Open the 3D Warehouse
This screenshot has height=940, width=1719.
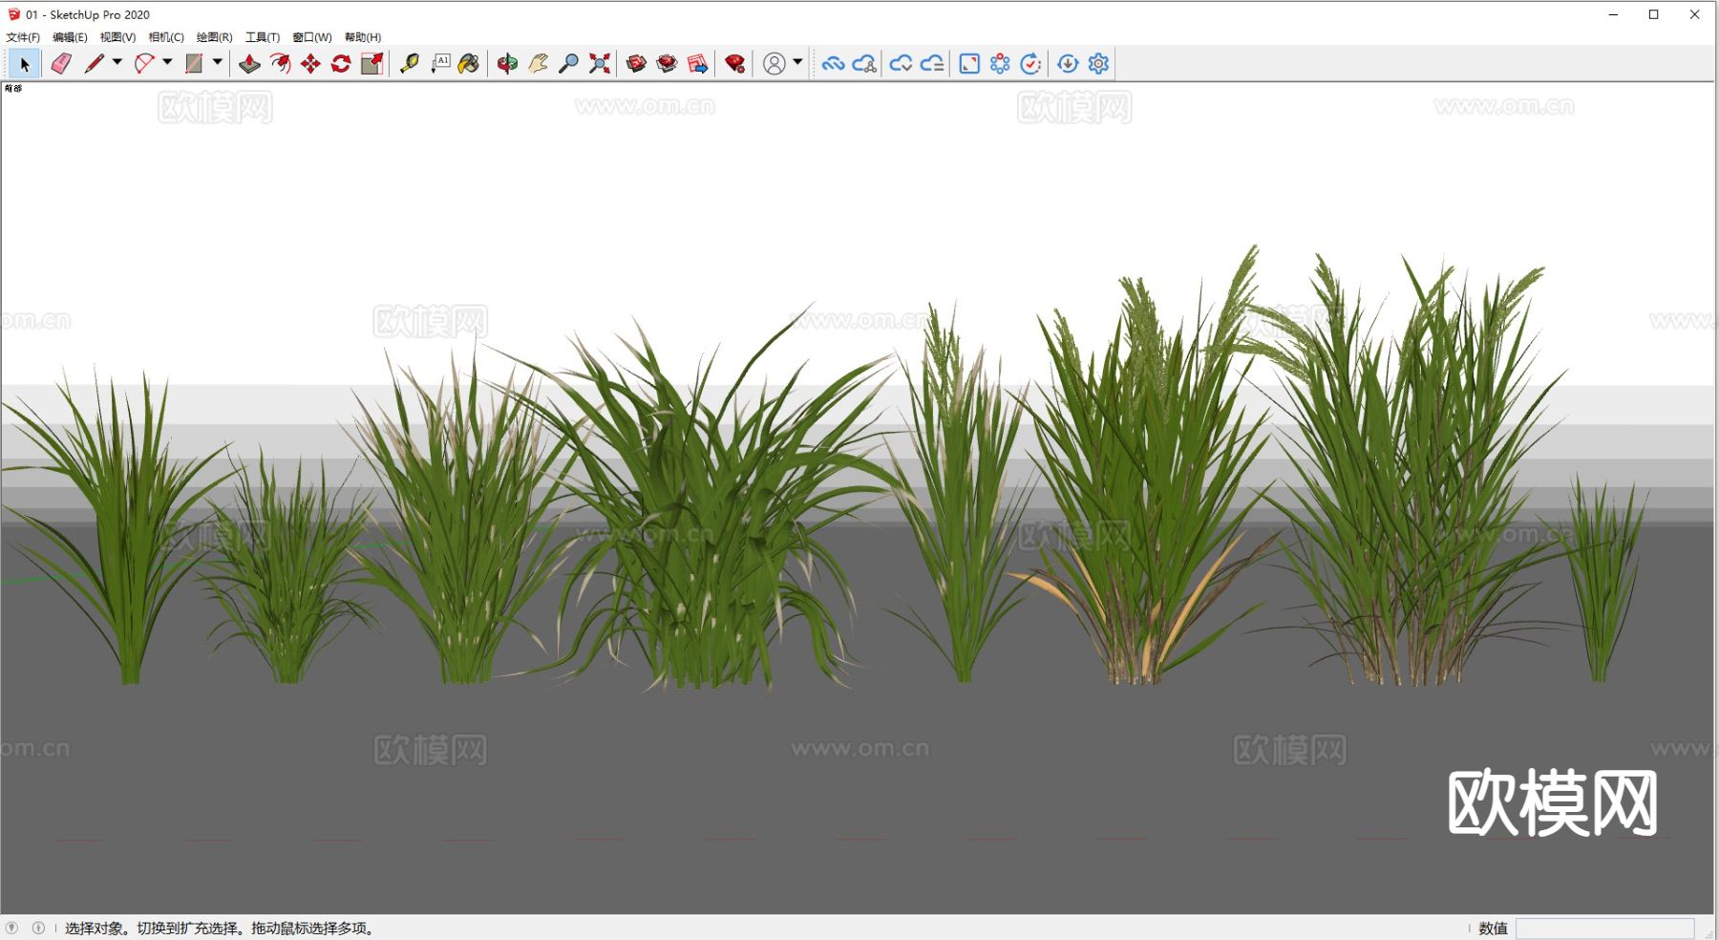tap(636, 64)
